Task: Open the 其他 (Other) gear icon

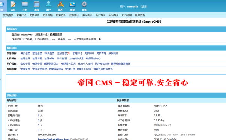Action: 84,6
